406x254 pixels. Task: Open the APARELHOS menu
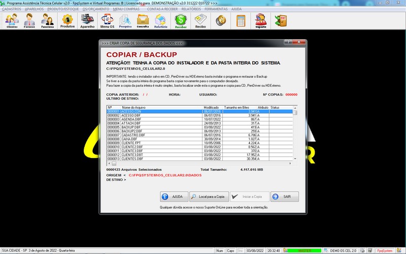coord(34,9)
